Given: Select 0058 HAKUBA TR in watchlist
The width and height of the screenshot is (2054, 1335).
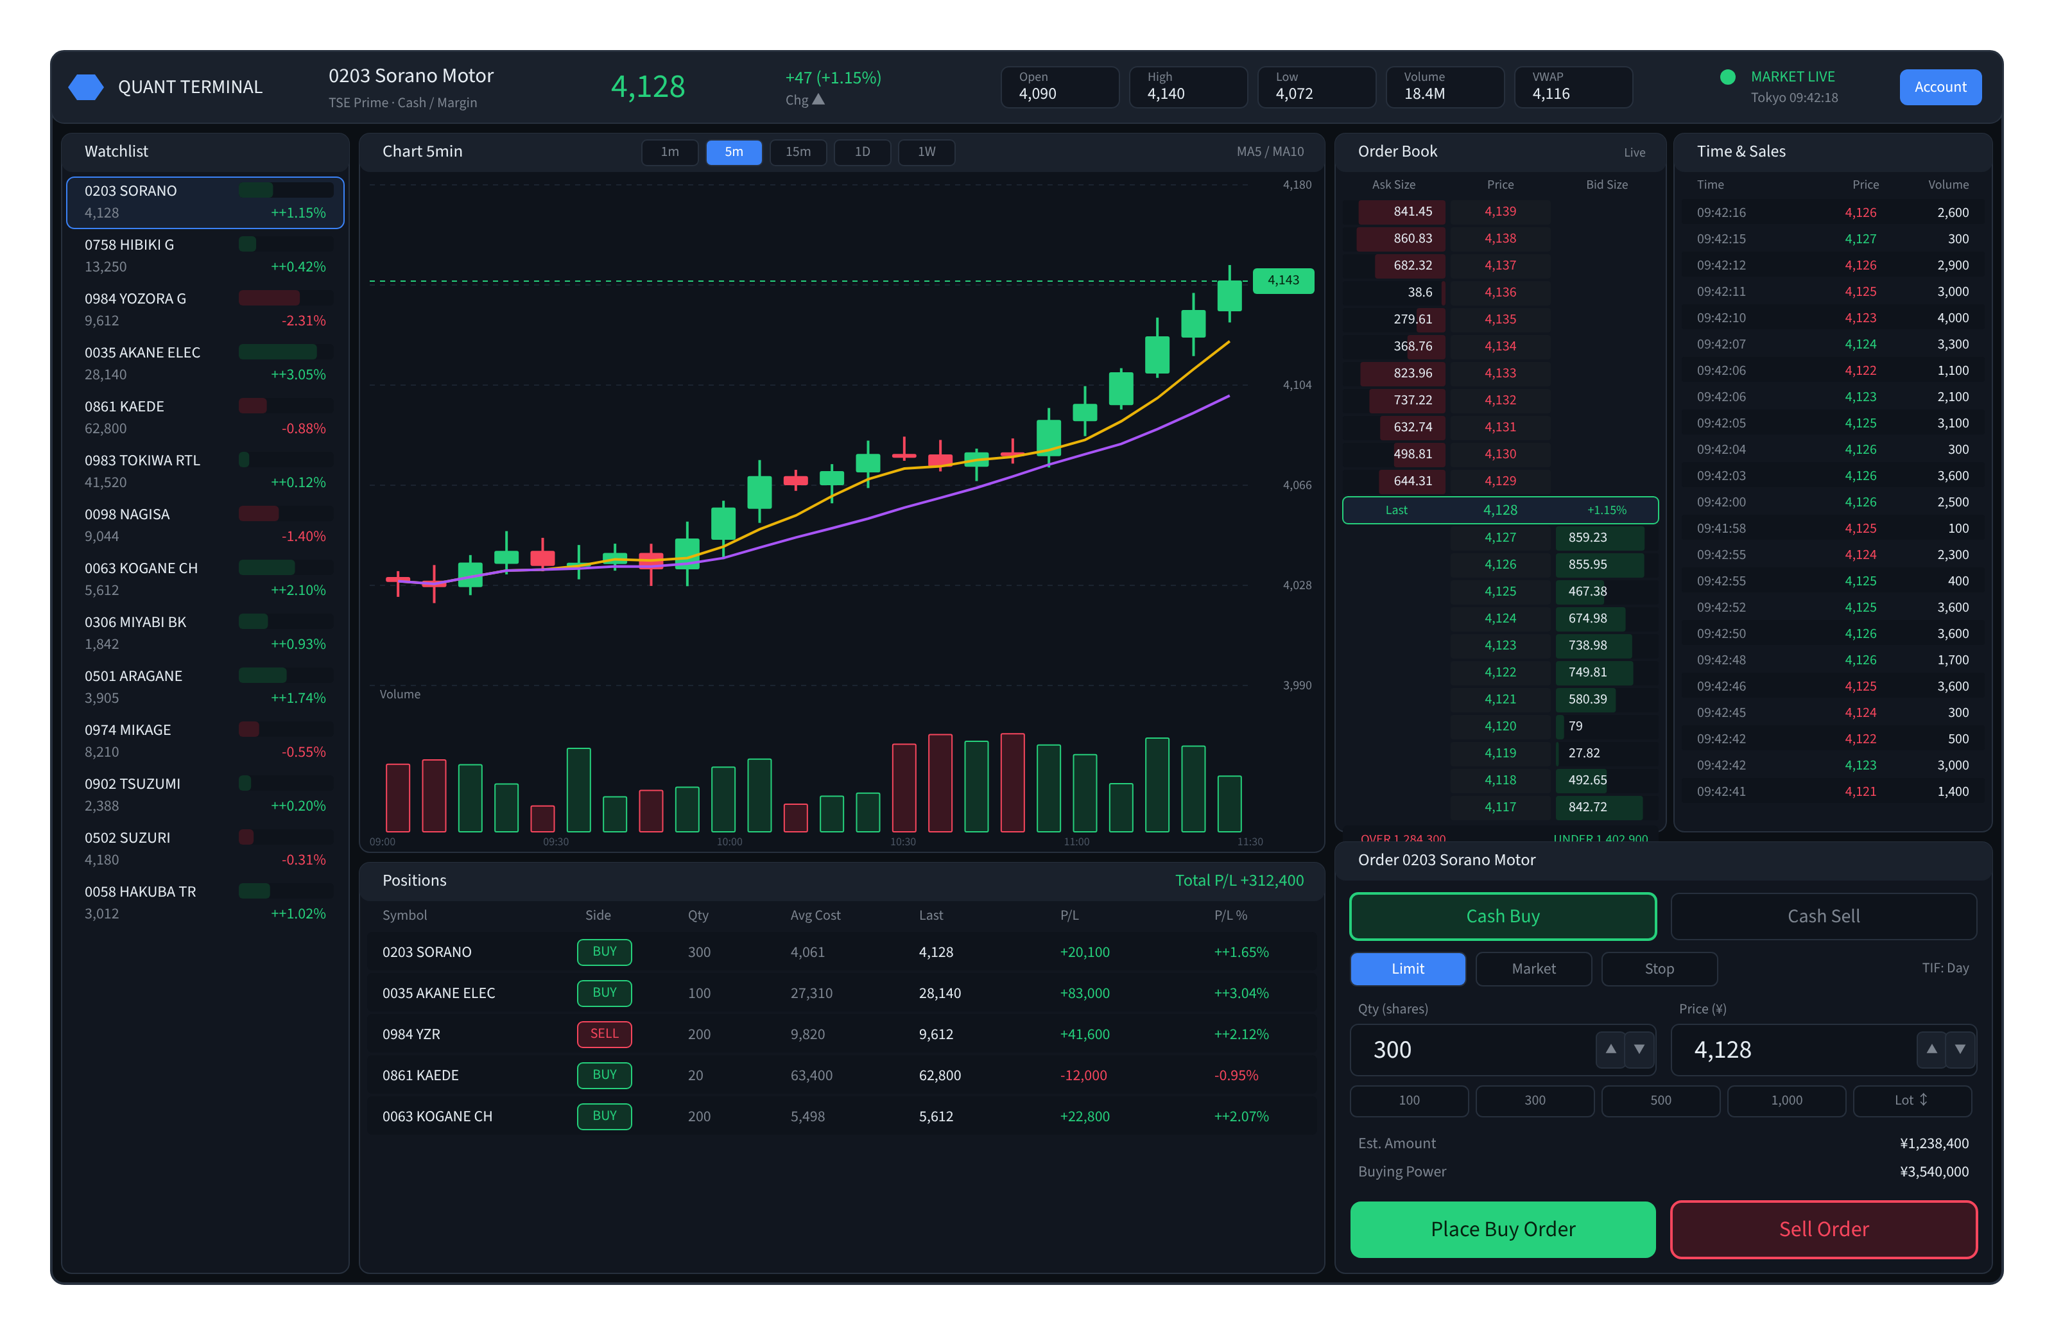Looking at the screenshot, I should point(205,904).
